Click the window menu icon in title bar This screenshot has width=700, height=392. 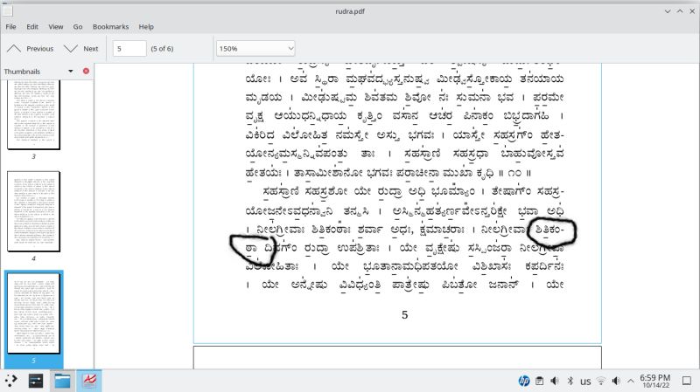tap(7, 11)
